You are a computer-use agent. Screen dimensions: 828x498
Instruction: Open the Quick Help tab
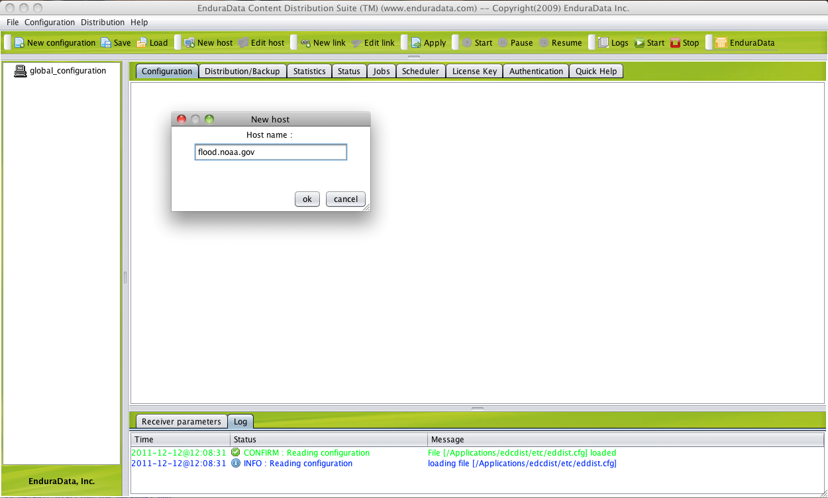coord(596,71)
